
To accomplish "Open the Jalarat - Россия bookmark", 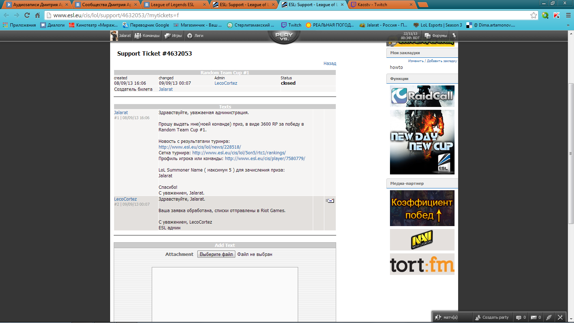I will (x=384, y=25).
